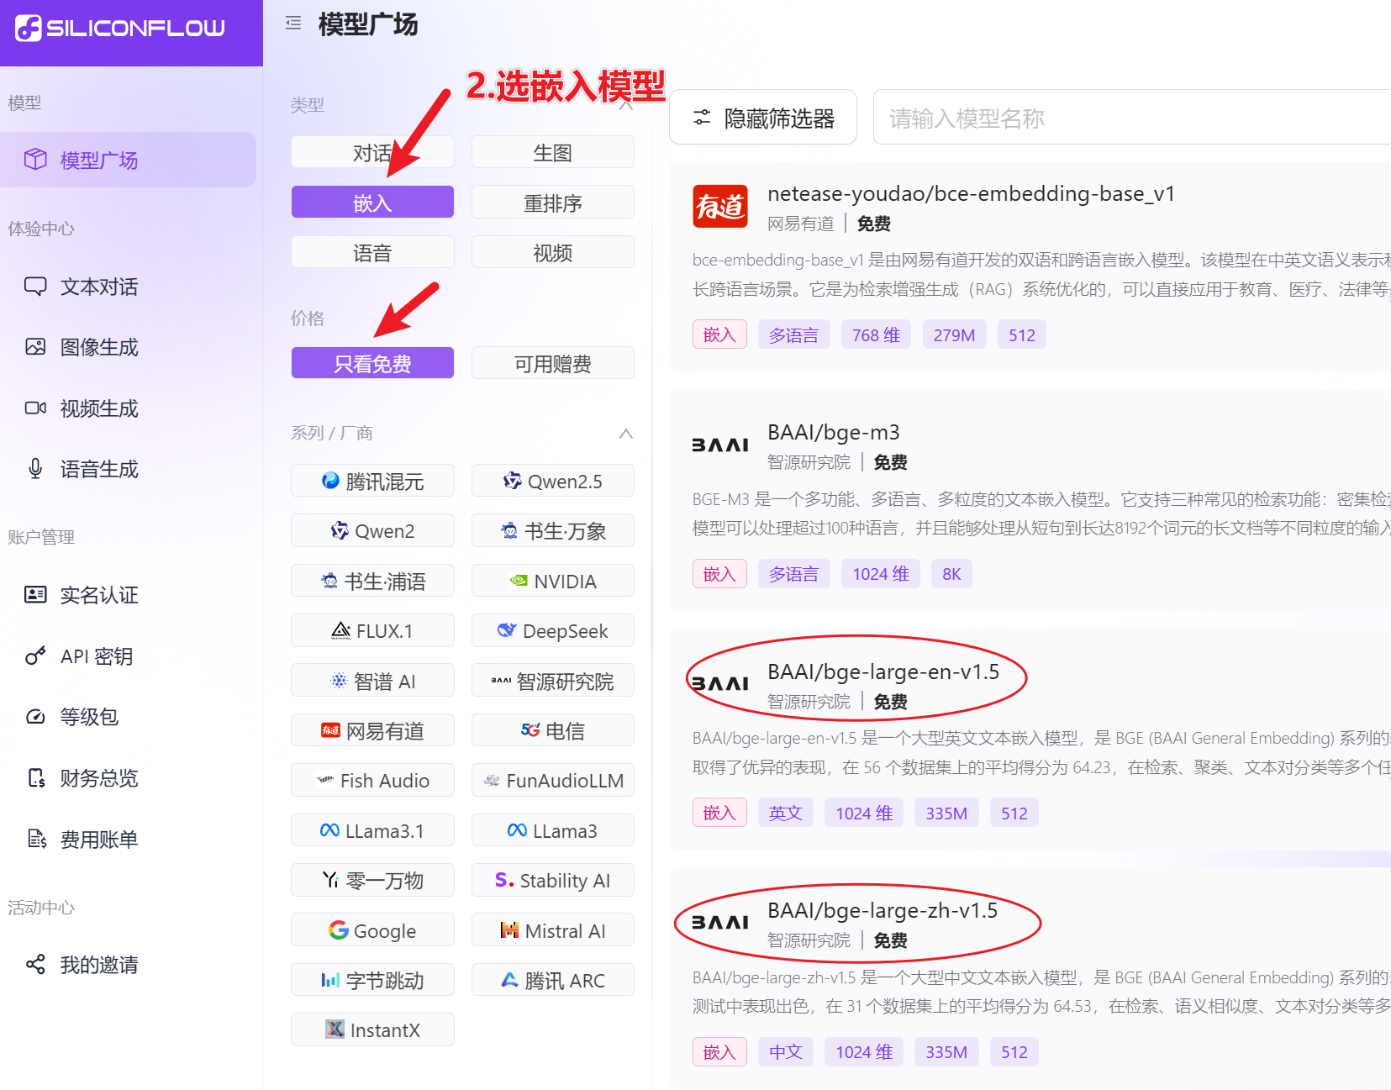The height and width of the screenshot is (1090, 1391).
Task: Open the netease-youdao/bce-embedding-base_v1 model
Action: click(971, 194)
